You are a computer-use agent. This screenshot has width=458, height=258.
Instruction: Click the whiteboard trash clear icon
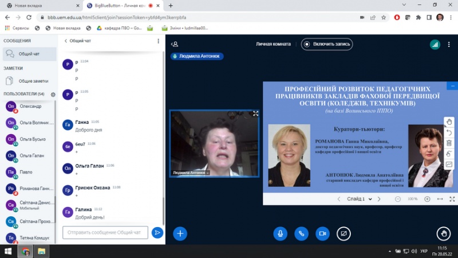[x=449, y=143]
